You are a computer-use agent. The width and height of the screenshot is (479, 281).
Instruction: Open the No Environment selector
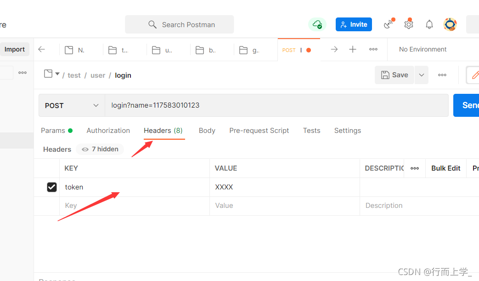(423, 49)
